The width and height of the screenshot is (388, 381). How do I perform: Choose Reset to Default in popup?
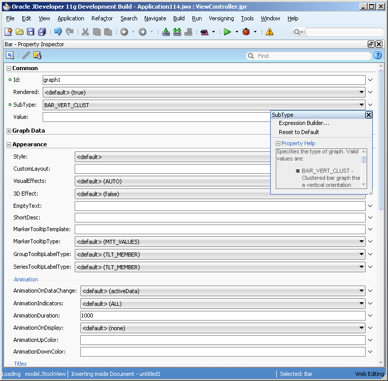(299, 132)
